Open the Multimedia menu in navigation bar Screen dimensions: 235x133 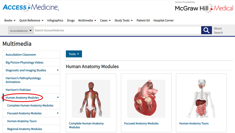click(x=87, y=21)
